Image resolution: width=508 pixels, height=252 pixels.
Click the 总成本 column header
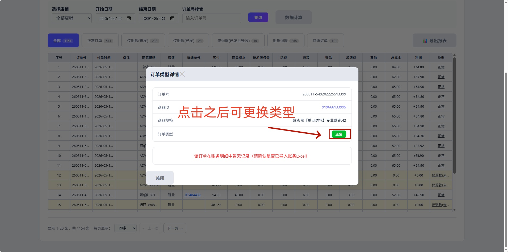coord(396,57)
